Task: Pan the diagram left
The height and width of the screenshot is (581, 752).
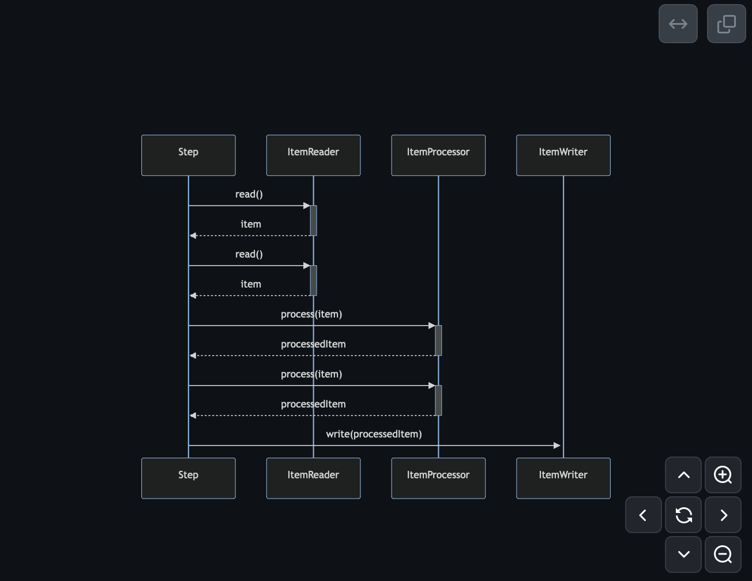Action: point(643,515)
